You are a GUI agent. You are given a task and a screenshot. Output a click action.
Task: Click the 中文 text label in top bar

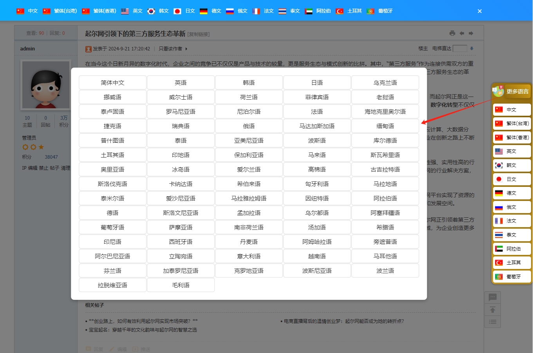coord(33,11)
